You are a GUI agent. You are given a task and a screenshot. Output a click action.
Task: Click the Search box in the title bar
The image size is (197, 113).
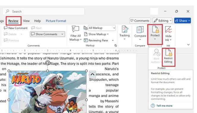pyautogui.click(x=43, y=11)
